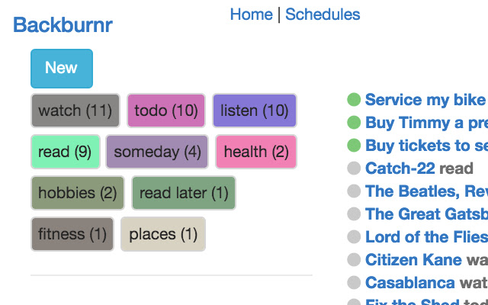The image size is (488, 305).
Task: Filter by the hobbies (2) tag
Action: click(78, 193)
